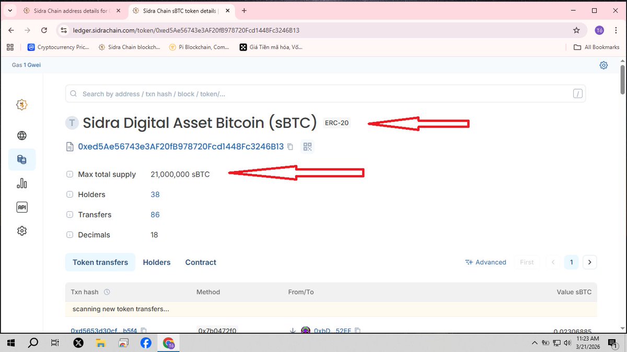The image size is (627, 352).
Task: Open Giá Tiền mã hóa bookmark
Action: (271, 47)
